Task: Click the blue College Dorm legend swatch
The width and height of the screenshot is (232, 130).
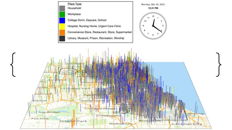Action: tap(62, 20)
